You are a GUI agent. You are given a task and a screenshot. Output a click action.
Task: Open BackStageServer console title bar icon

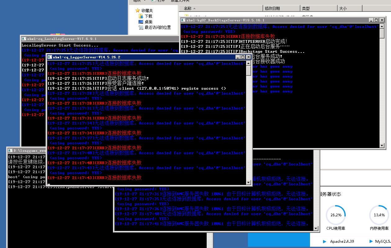click(x=183, y=20)
